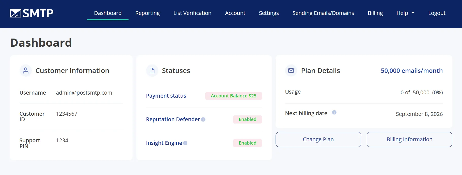
Task: Click the Dashboard page heading
Action: tap(41, 43)
